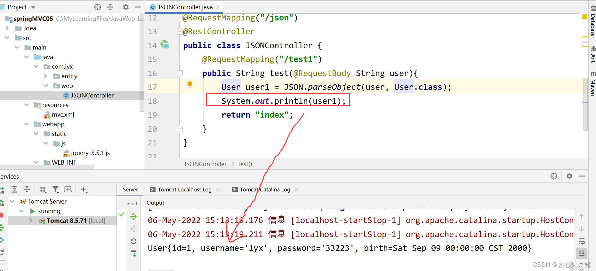
Task: Open Output layout options dropdown
Action: (x=132, y=203)
